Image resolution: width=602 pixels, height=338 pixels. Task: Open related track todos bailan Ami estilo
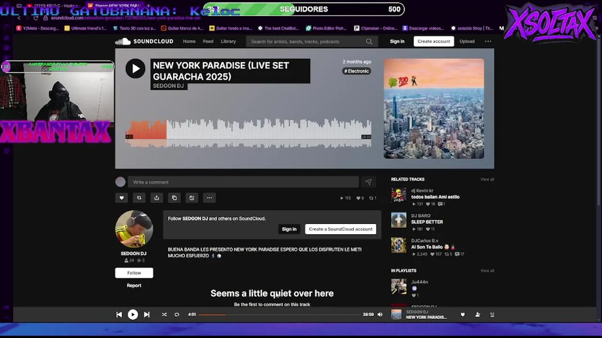coord(435,197)
